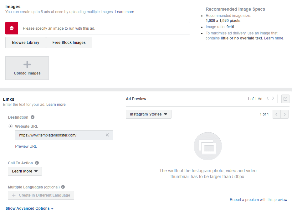Open ad preview in new window icon

click(x=285, y=99)
